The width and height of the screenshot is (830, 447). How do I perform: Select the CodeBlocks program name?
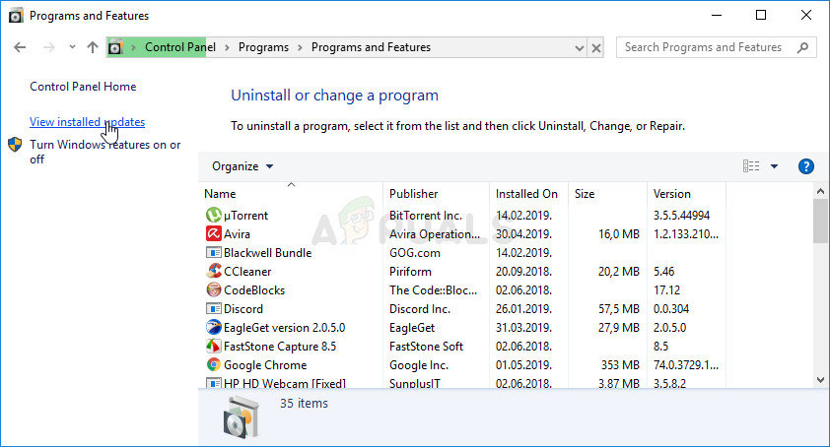coord(254,289)
